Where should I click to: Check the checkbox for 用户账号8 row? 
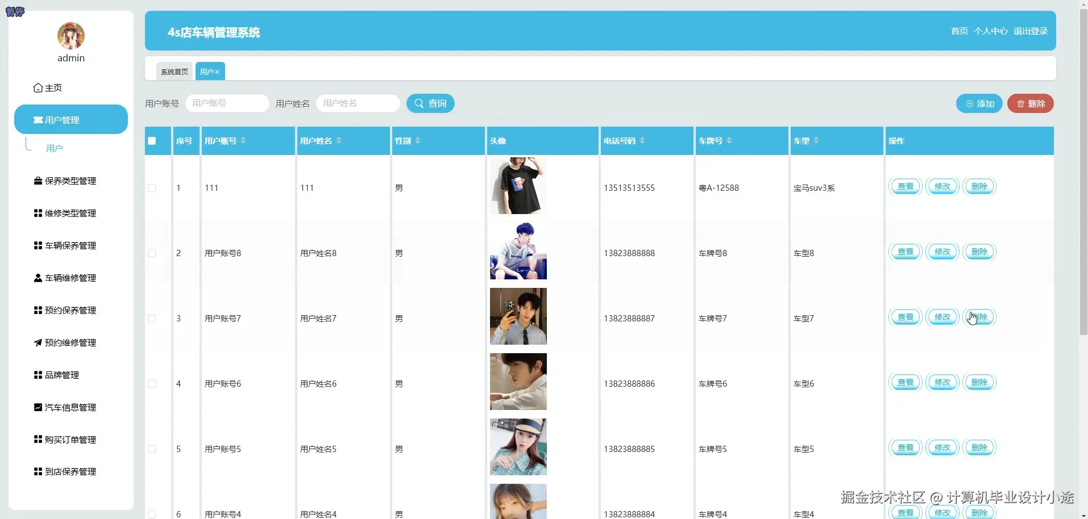152,253
